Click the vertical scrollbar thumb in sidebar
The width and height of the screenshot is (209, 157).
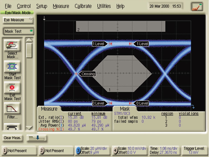(x=29, y=49)
